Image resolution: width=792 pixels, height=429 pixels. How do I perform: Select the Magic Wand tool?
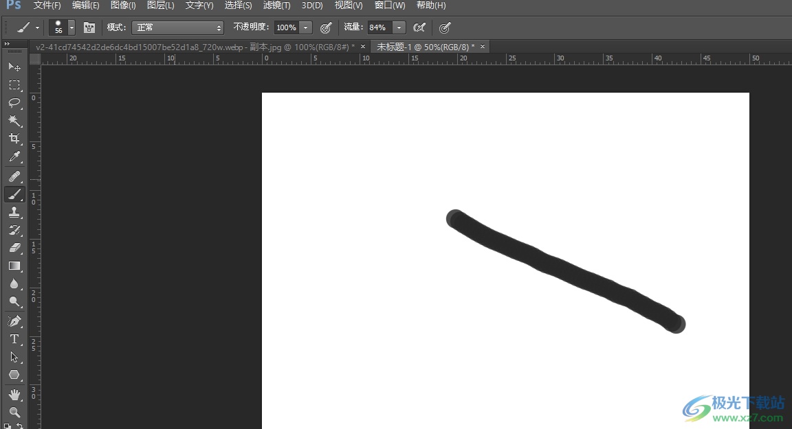point(14,121)
